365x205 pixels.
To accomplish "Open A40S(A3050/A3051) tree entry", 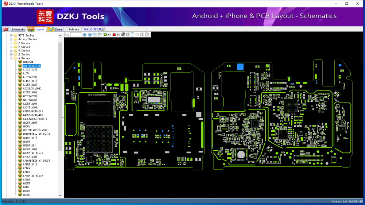I will (x=35, y=119).
